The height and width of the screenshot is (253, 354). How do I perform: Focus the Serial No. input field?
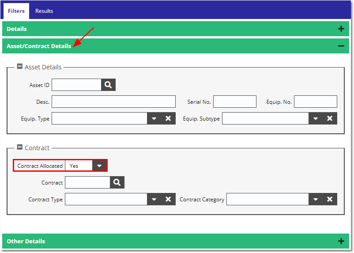click(x=235, y=102)
